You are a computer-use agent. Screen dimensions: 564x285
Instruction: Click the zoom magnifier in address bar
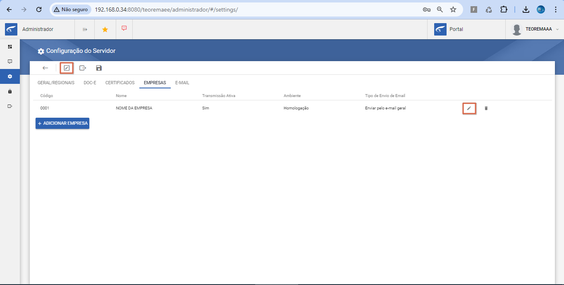pos(440,9)
